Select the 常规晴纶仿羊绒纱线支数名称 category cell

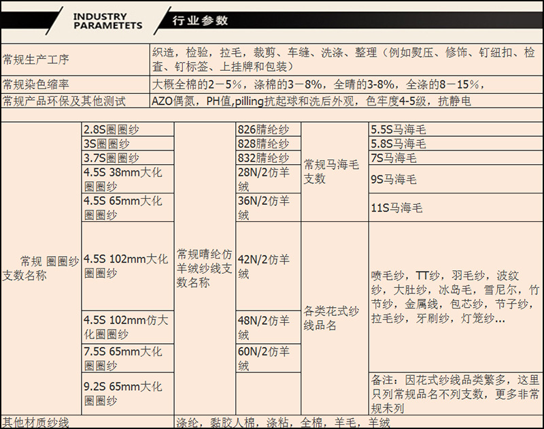[205, 268]
